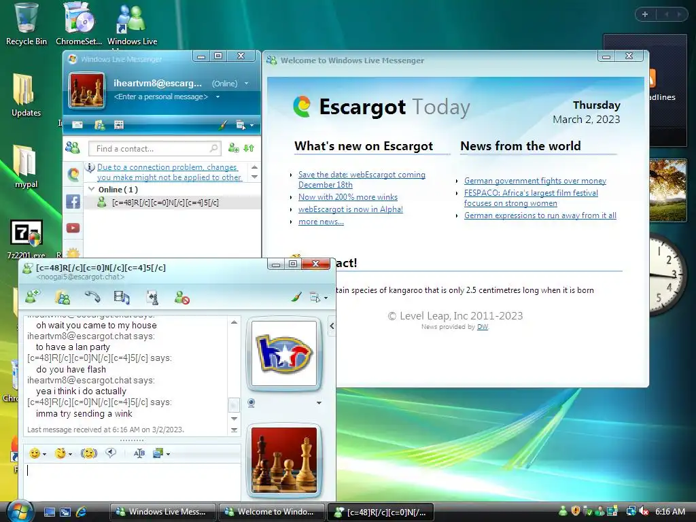Select the [c=48]R[/c][c=0]N contact in Online list
Image resolution: width=696 pixels, height=522 pixels.
tap(172, 203)
